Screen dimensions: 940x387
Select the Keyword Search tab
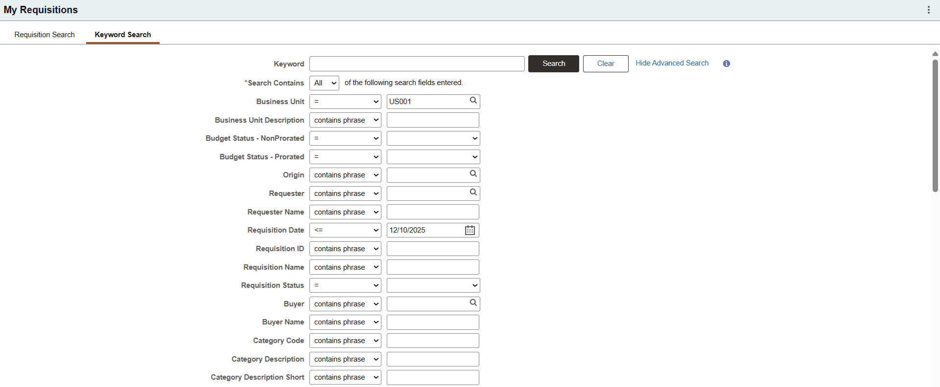(123, 35)
